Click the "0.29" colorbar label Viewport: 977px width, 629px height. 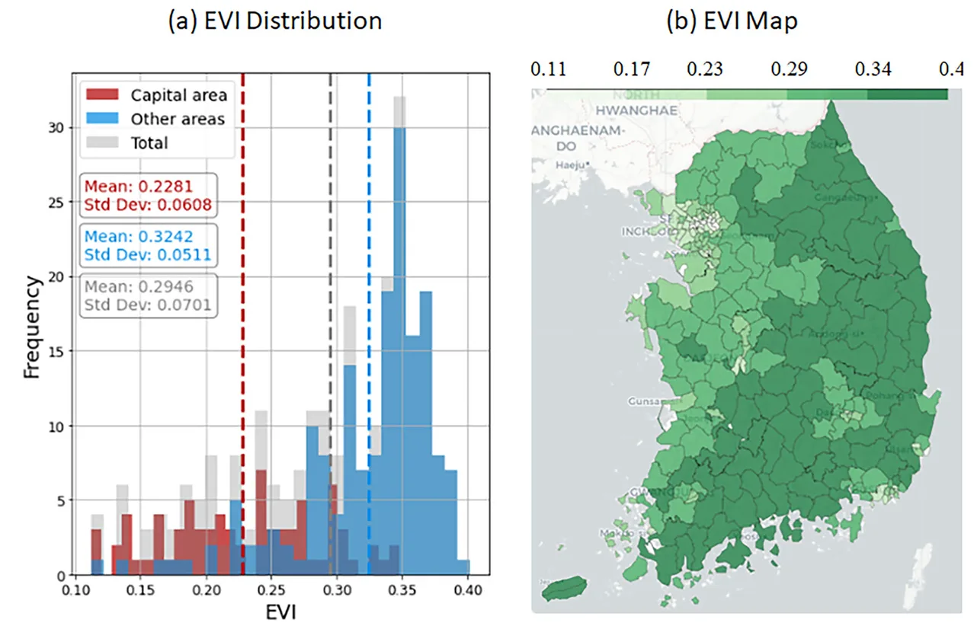tap(789, 70)
